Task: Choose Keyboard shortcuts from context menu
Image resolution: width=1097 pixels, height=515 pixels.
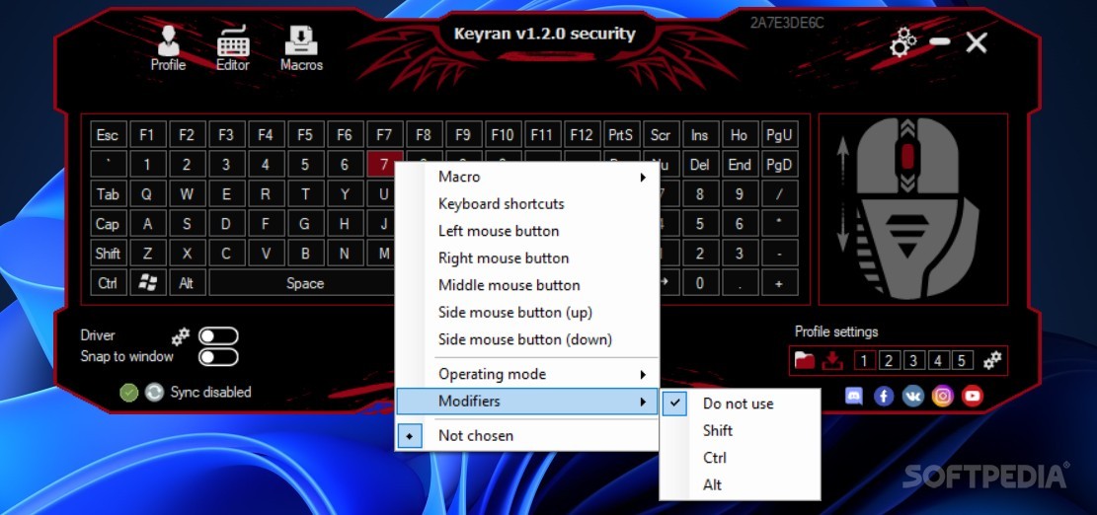Action: point(527,204)
